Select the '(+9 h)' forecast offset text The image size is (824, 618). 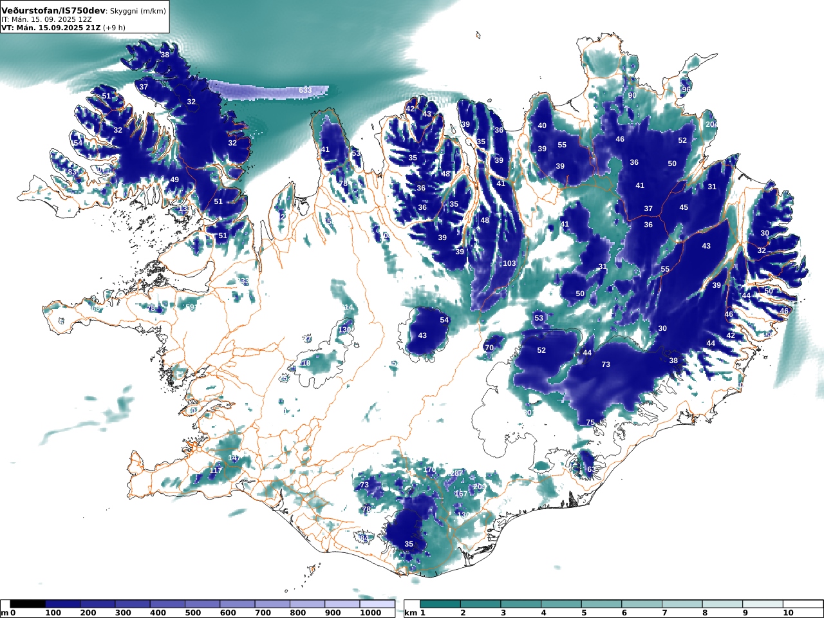[115, 28]
